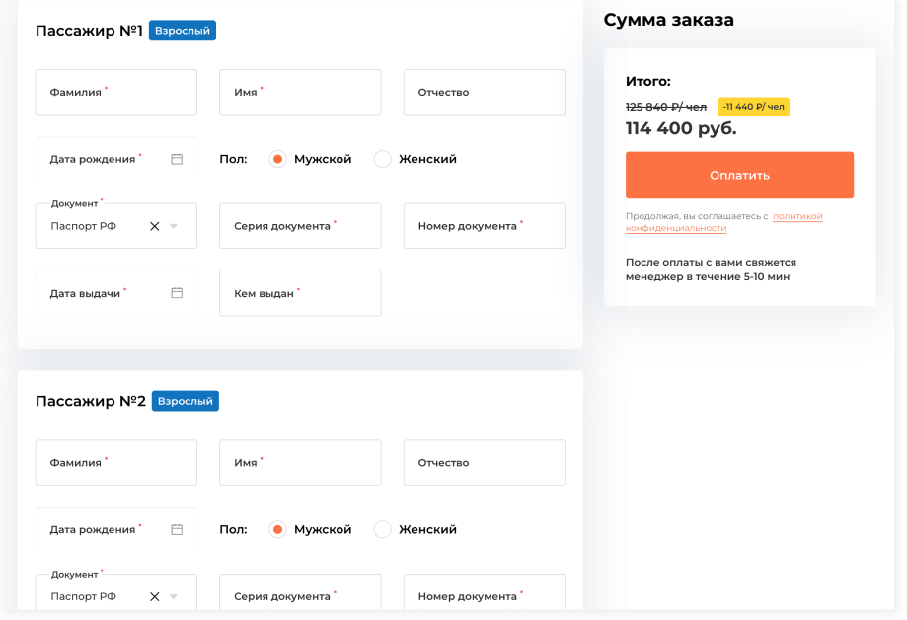Clear Passenger 1 document type with X icon
Screen dimensions: 907x620
click(x=154, y=226)
